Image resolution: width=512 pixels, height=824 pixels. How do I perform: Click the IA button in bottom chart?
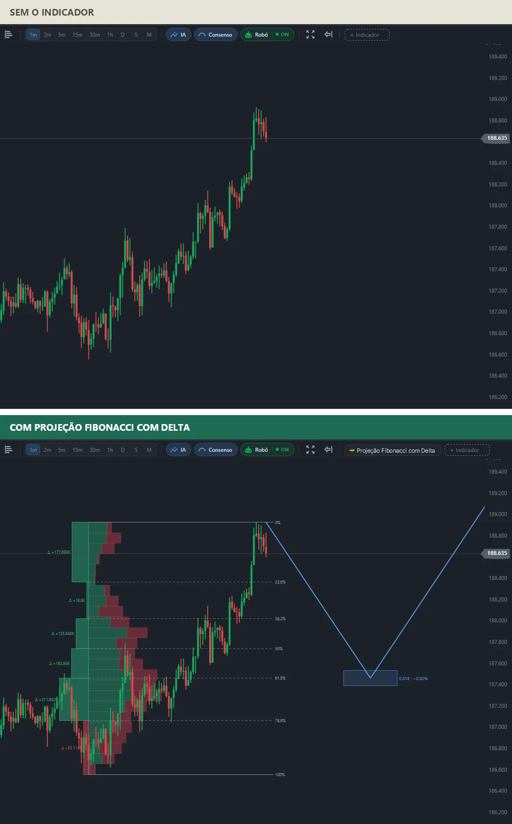(178, 450)
